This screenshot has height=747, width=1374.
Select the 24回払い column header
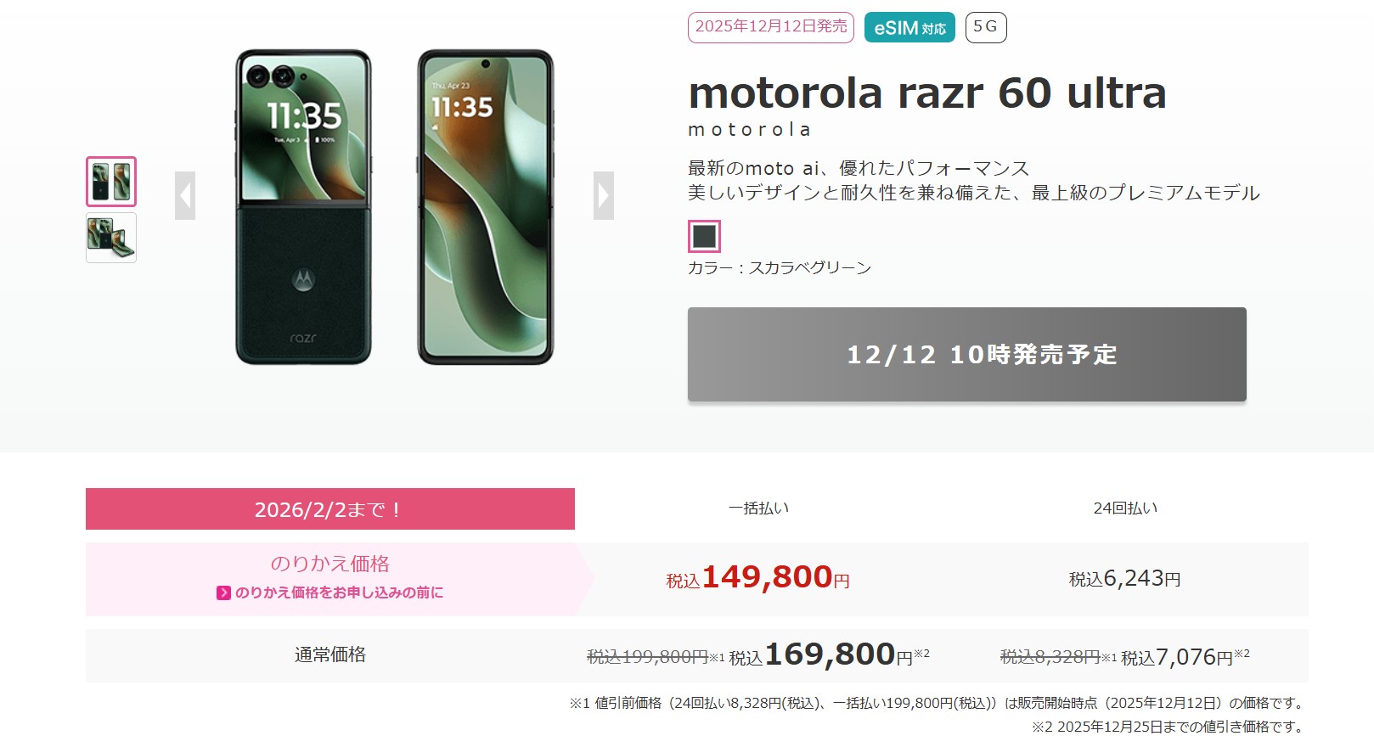coord(1125,508)
